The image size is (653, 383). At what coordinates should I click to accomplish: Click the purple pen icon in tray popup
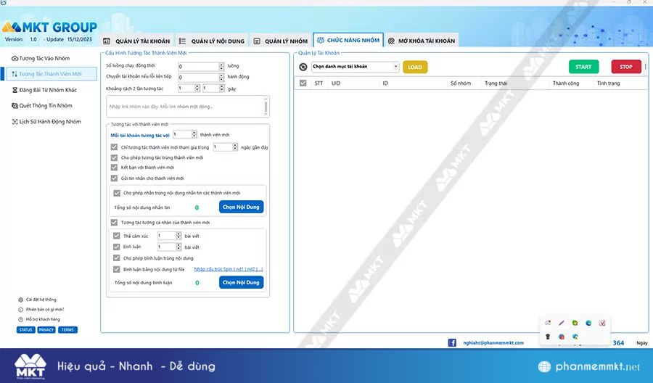[x=562, y=323]
